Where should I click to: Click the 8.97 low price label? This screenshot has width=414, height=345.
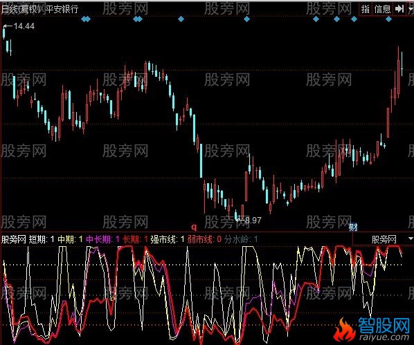pos(253,220)
